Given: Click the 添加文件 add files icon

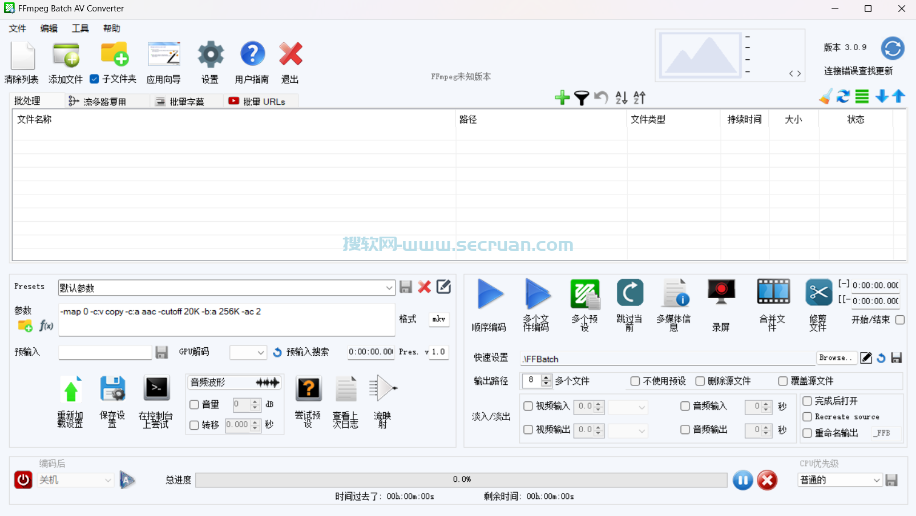Looking at the screenshot, I should (66, 55).
